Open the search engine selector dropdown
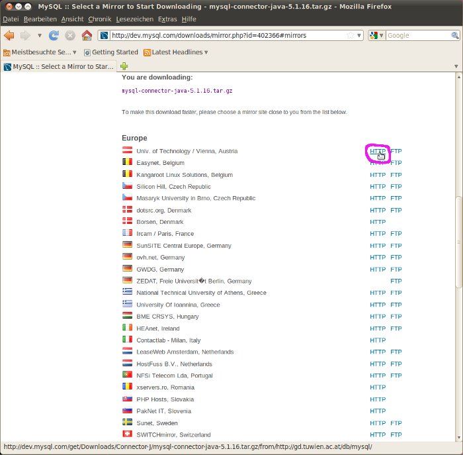 pos(377,35)
